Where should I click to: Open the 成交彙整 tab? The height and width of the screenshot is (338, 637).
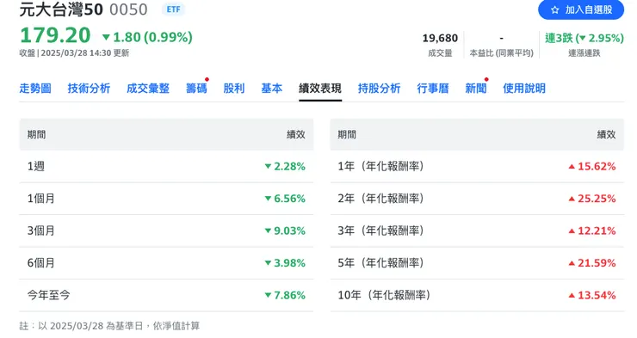(148, 88)
